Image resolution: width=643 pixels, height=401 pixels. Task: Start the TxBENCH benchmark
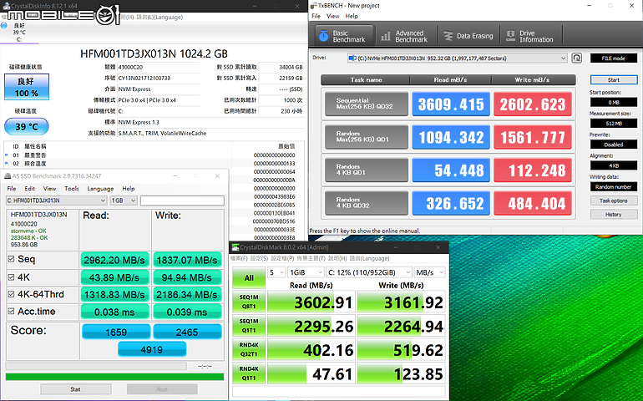614,79
